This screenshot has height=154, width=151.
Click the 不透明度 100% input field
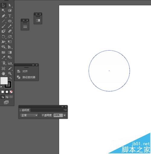58,115
